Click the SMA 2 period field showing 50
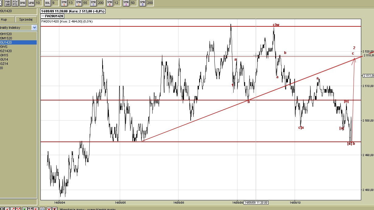Viewport: 374px width, 210px height. (x=133, y=3)
